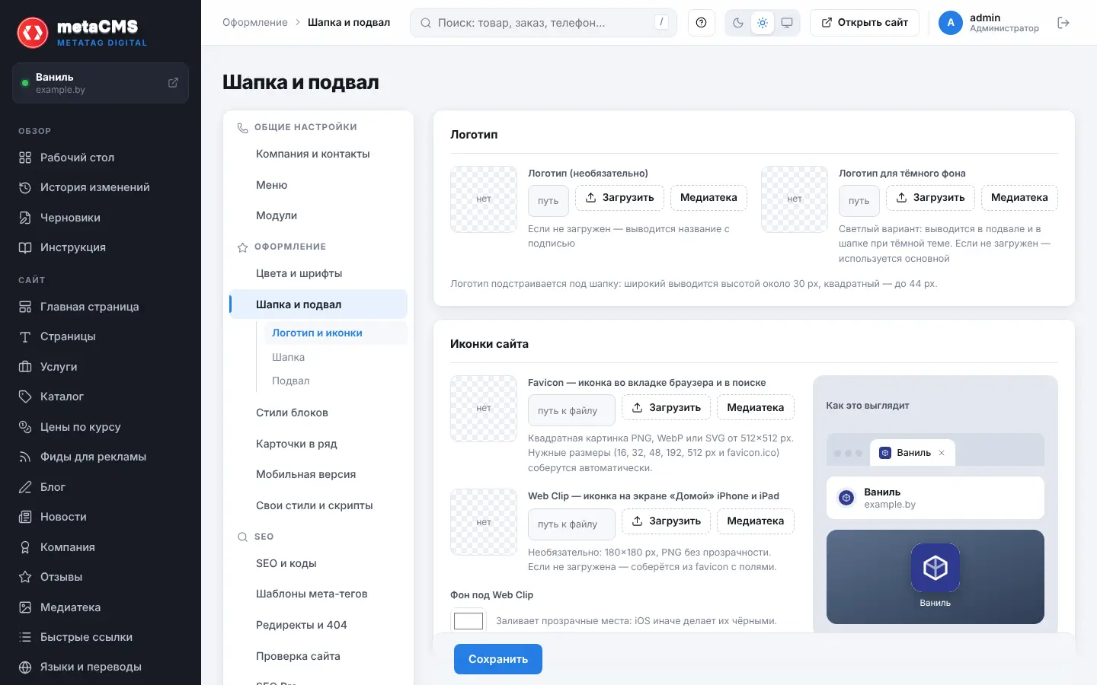Click the Компания badge icon
This screenshot has height=685, width=1097.
point(25,547)
